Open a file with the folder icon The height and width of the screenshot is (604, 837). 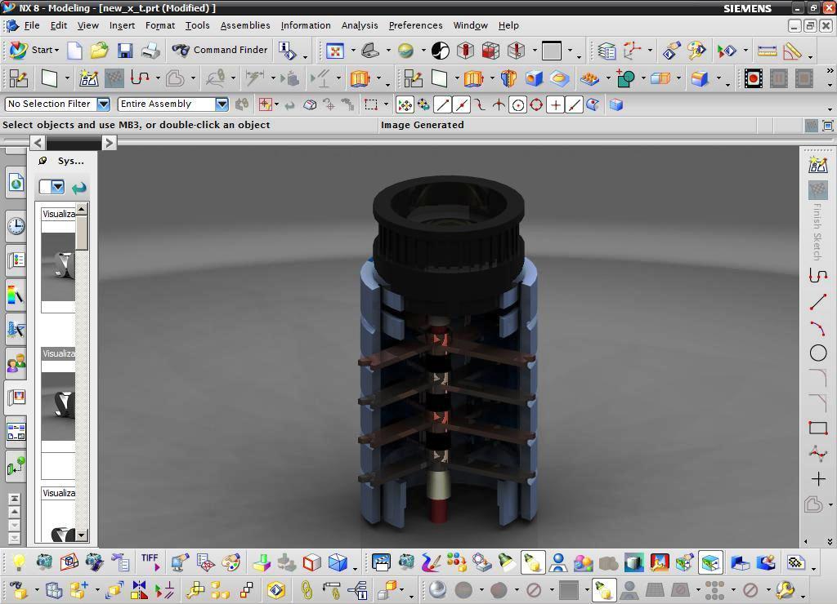tap(99, 51)
